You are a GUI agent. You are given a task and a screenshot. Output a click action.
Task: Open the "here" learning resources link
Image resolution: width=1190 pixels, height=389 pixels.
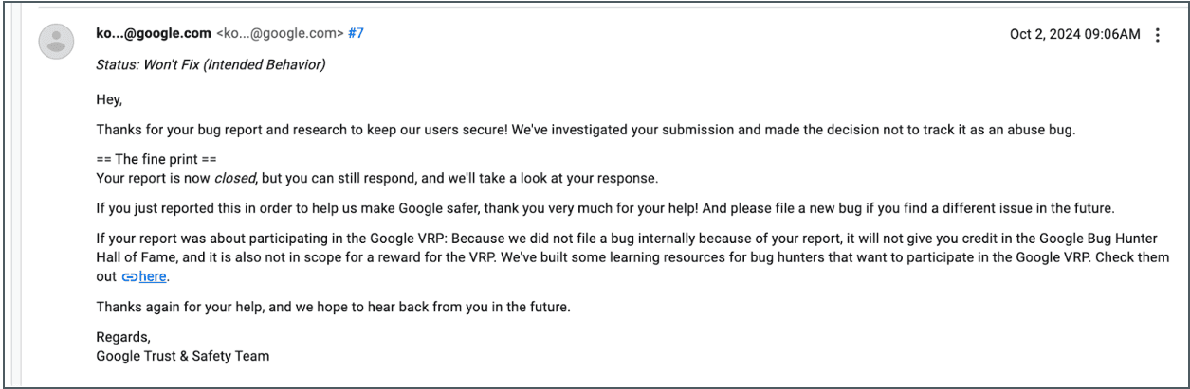click(x=153, y=277)
